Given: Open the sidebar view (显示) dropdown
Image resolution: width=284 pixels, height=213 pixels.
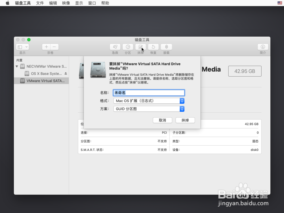Looking at the screenshot, I should (22, 47).
